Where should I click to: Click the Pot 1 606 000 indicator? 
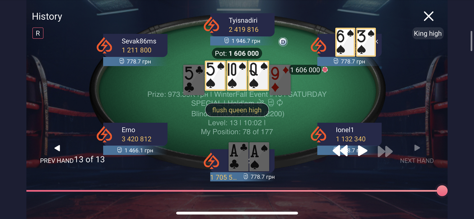pos(237,54)
